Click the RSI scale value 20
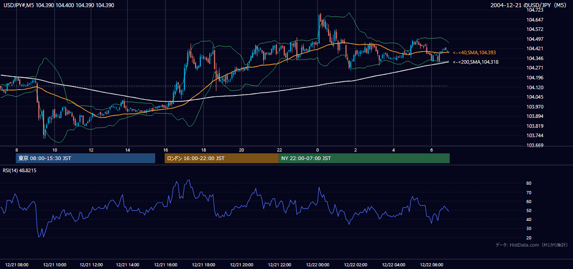The height and width of the screenshot is (269, 573). point(529,238)
